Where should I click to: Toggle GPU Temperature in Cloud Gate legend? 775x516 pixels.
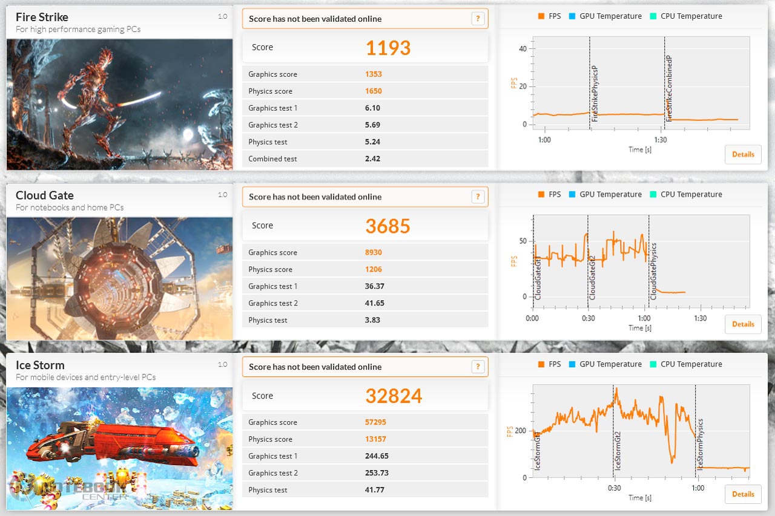pos(604,194)
